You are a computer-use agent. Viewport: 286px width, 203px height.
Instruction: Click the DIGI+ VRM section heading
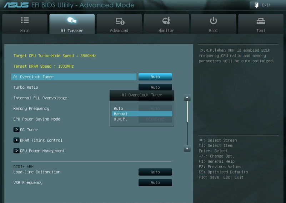23,167
